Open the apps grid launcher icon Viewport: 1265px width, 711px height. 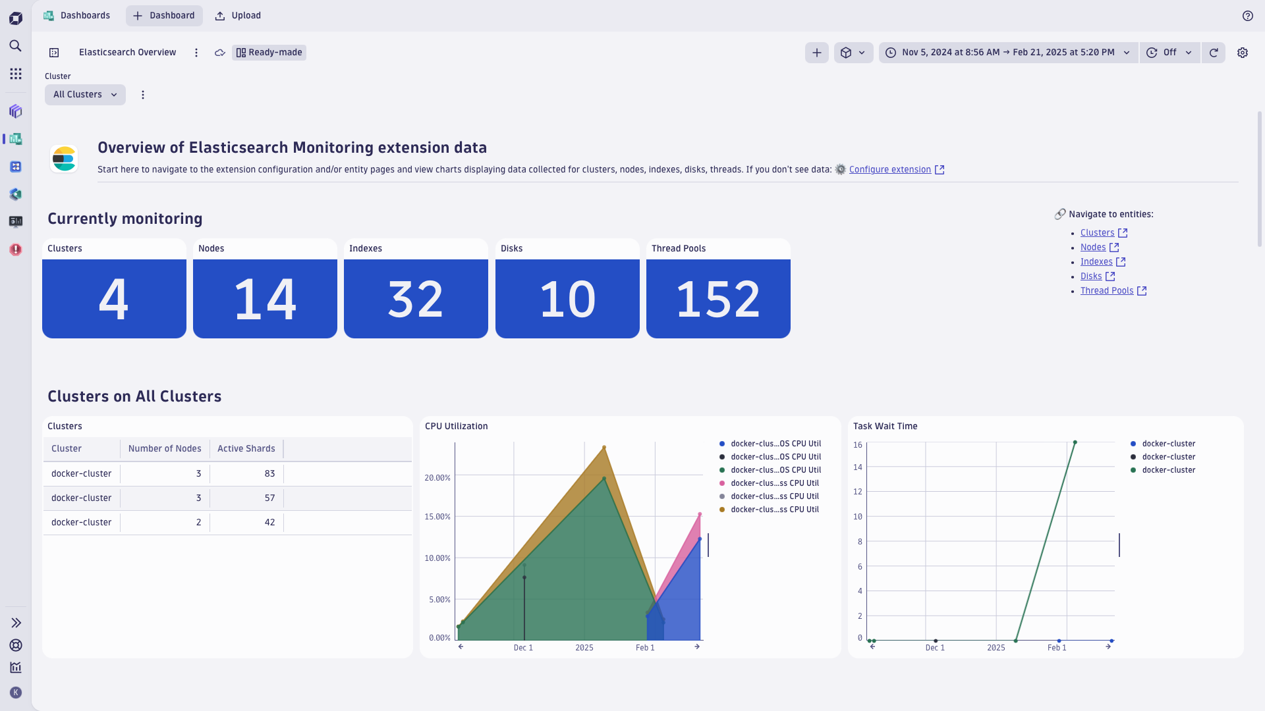16,74
